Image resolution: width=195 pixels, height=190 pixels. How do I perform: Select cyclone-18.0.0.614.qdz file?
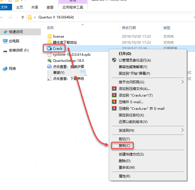tap(72, 55)
